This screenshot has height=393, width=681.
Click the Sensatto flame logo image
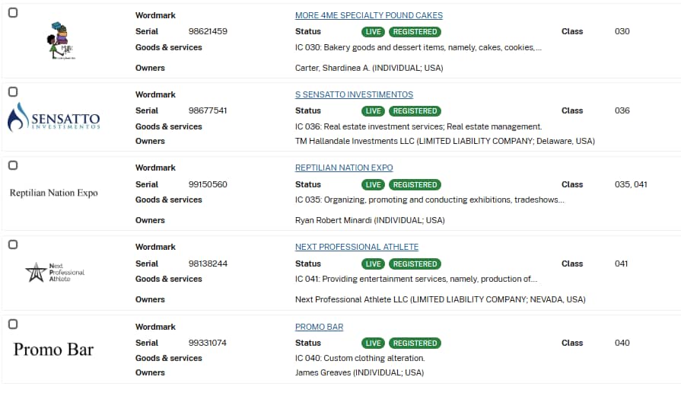[x=53, y=118]
